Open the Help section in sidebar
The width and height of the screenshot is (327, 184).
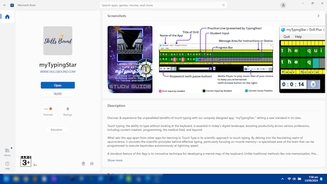(7, 165)
